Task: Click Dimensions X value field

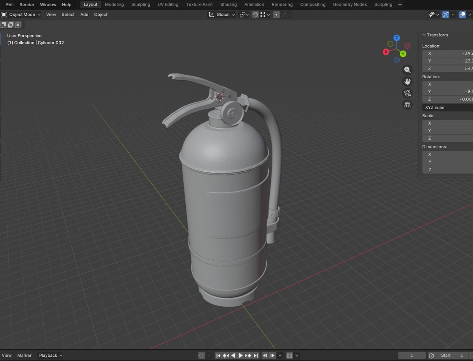Action: pyautogui.click(x=447, y=154)
